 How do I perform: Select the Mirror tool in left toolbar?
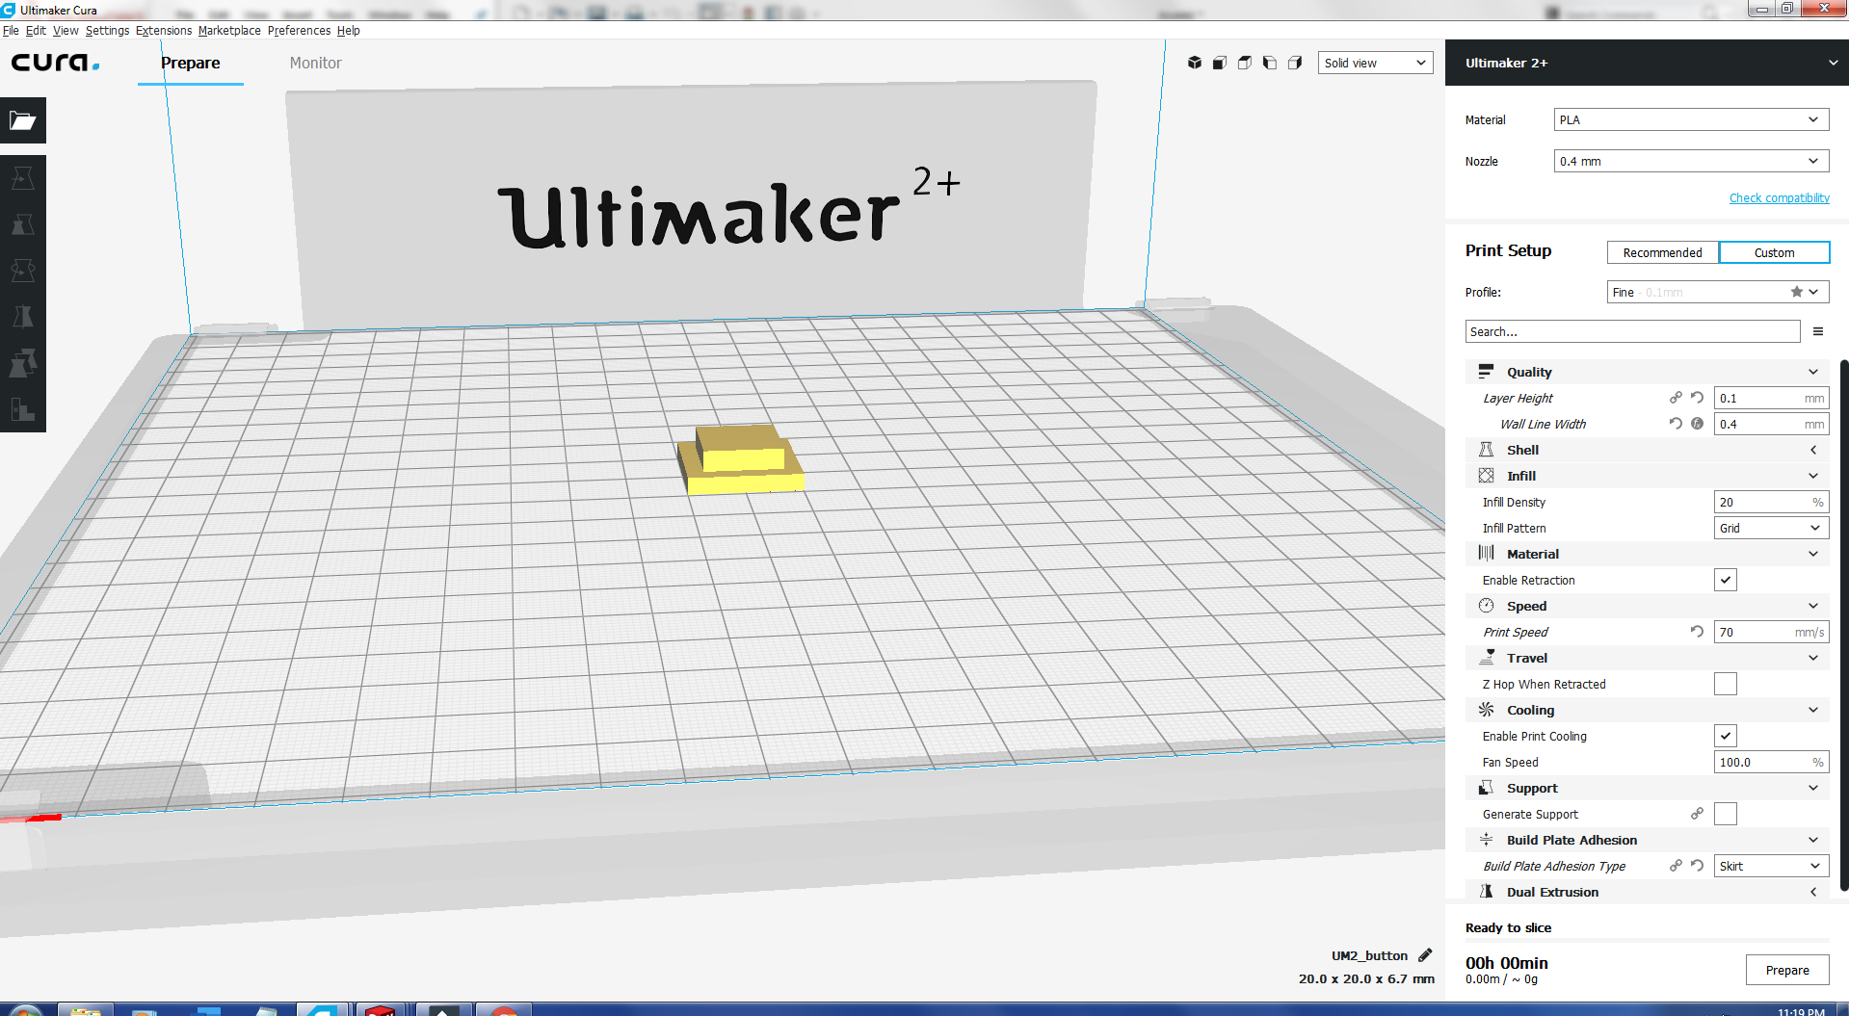23,317
